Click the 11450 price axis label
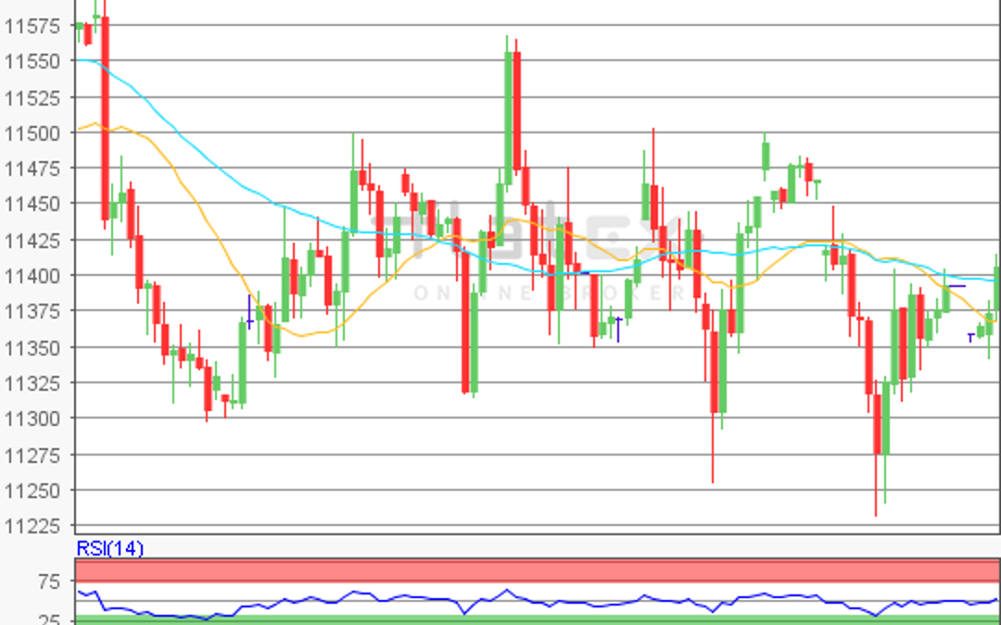 32,204
